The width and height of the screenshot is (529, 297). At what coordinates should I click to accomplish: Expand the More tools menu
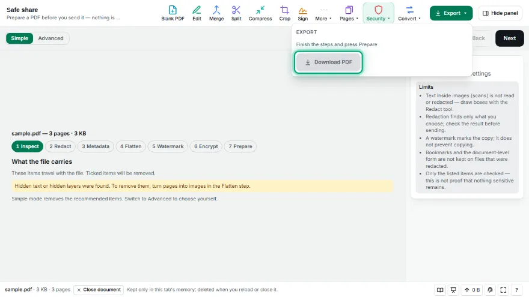coord(323,13)
